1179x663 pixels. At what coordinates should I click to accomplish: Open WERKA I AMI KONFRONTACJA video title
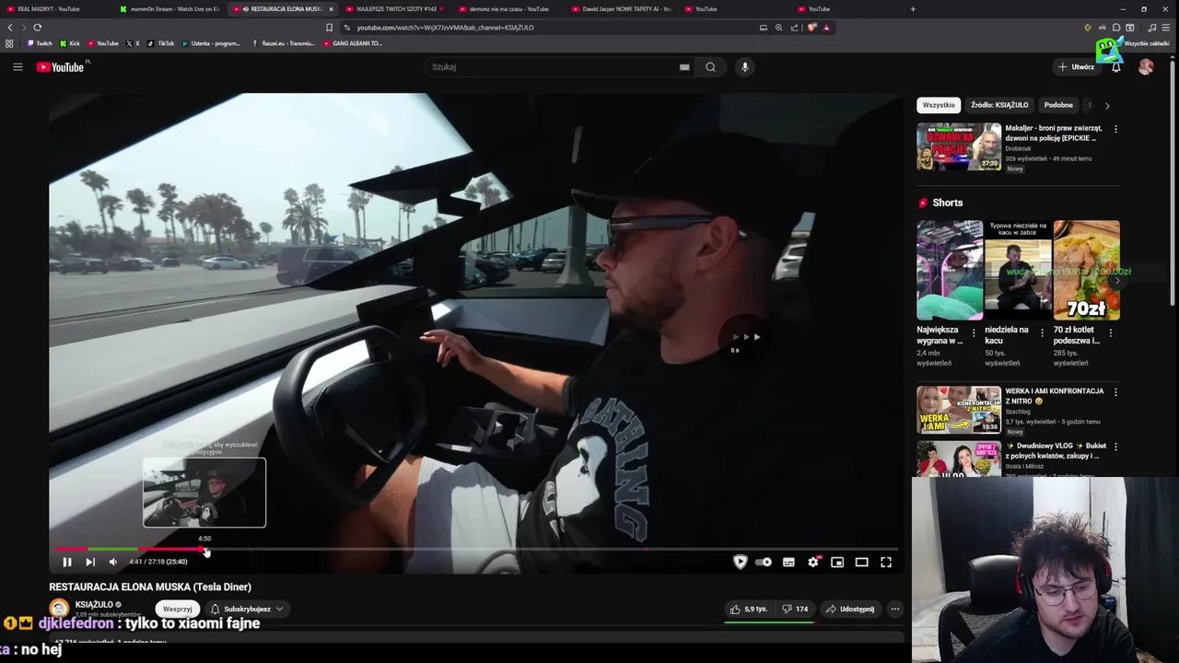[1055, 396]
